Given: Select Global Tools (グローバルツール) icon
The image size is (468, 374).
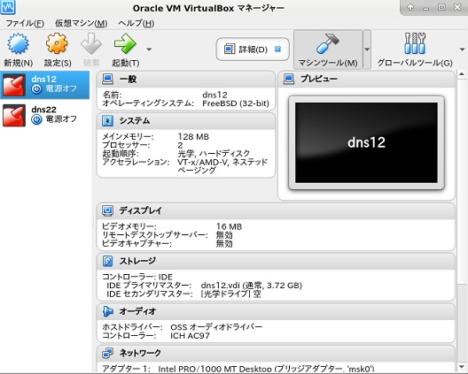Looking at the screenshot, I should (415, 43).
